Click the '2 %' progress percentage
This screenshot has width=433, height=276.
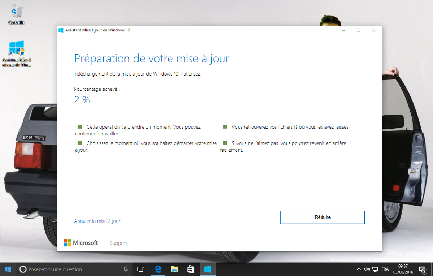pos(82,100)
